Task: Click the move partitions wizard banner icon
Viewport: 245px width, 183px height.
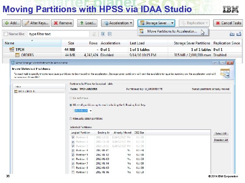Action: [225, 74]
